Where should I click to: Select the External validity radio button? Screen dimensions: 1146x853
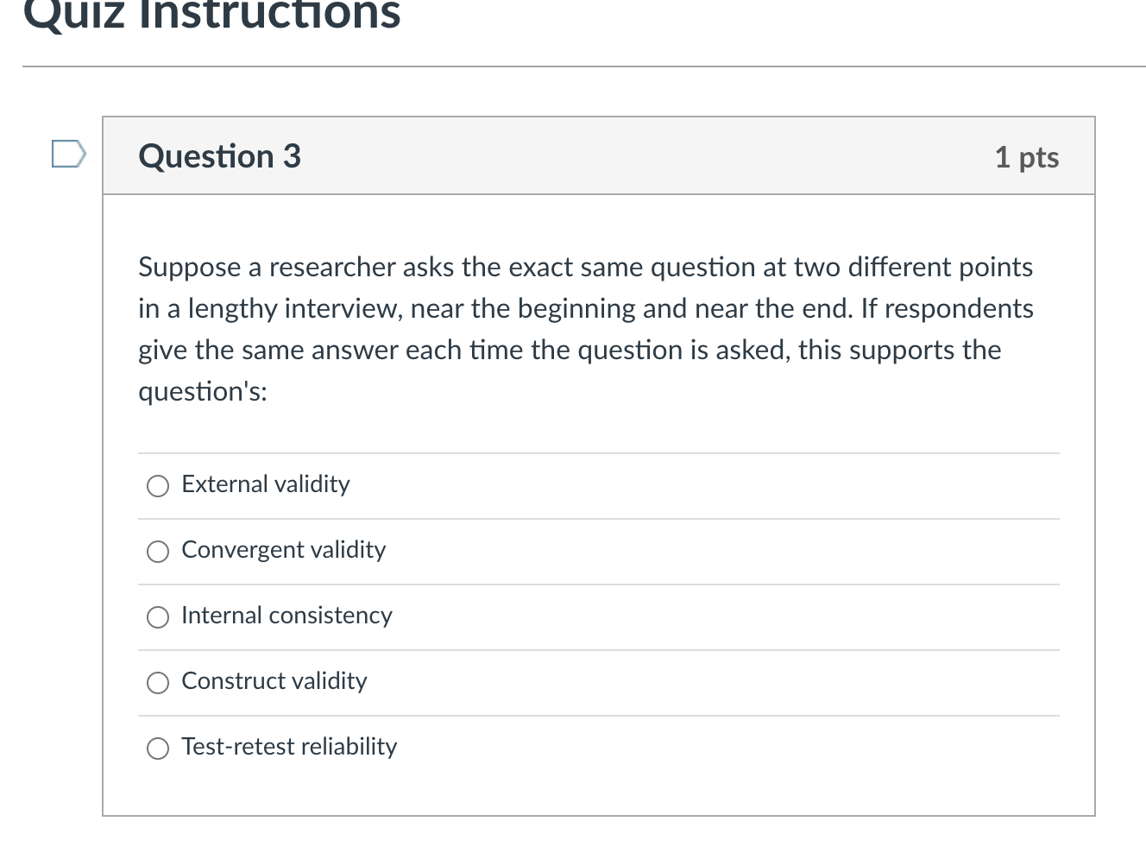[158, 486]
